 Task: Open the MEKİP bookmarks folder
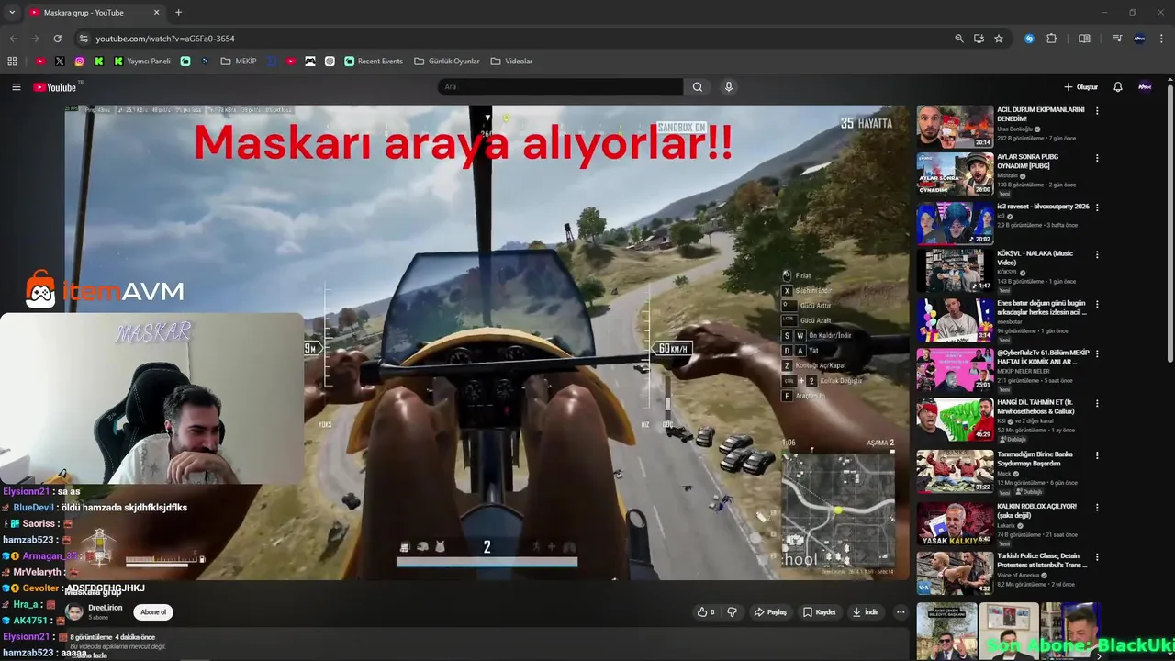239,62
